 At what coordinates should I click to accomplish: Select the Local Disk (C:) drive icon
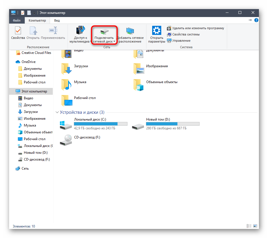(66, 124)
